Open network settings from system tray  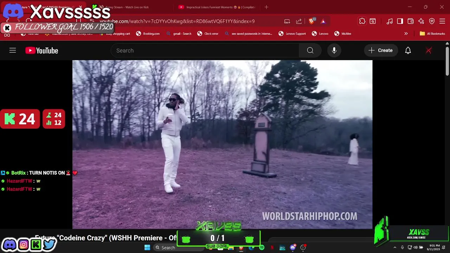(410, 247)
